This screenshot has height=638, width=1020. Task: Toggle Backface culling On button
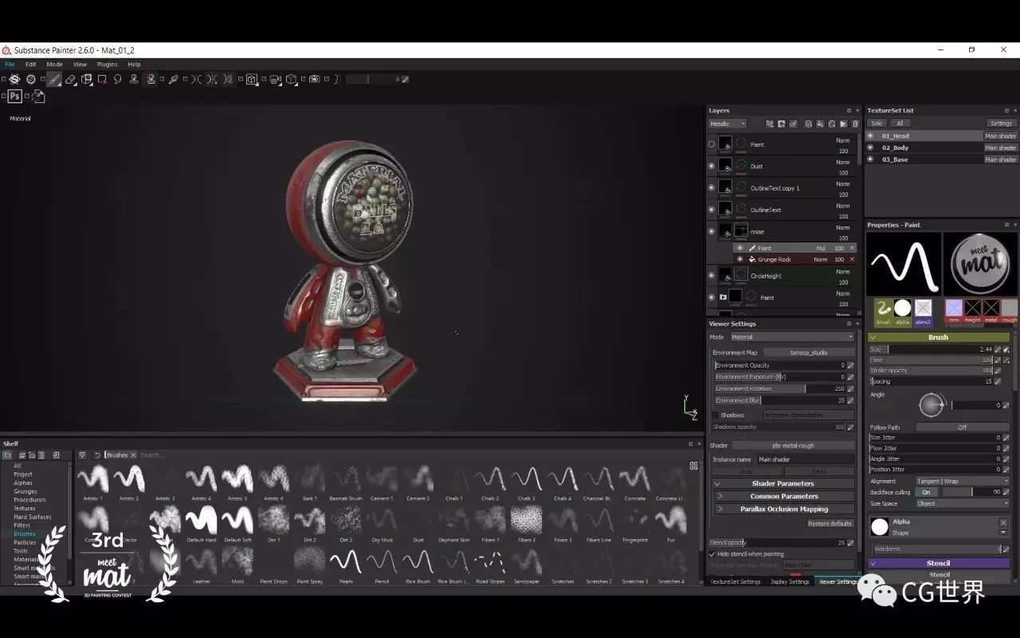pyautogui.click(x=926, y=492)
